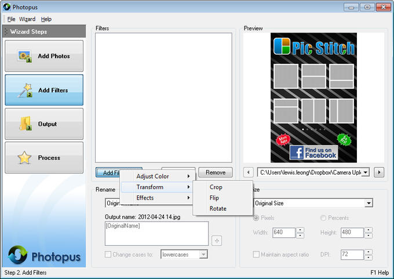Show previous preview image arrow
This screenshot has height=279, width=394.
248,173
